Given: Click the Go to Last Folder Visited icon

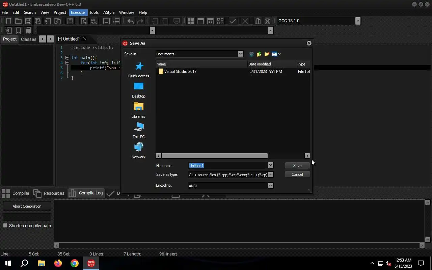Looking at the screenshot, I should pos(251,54).
